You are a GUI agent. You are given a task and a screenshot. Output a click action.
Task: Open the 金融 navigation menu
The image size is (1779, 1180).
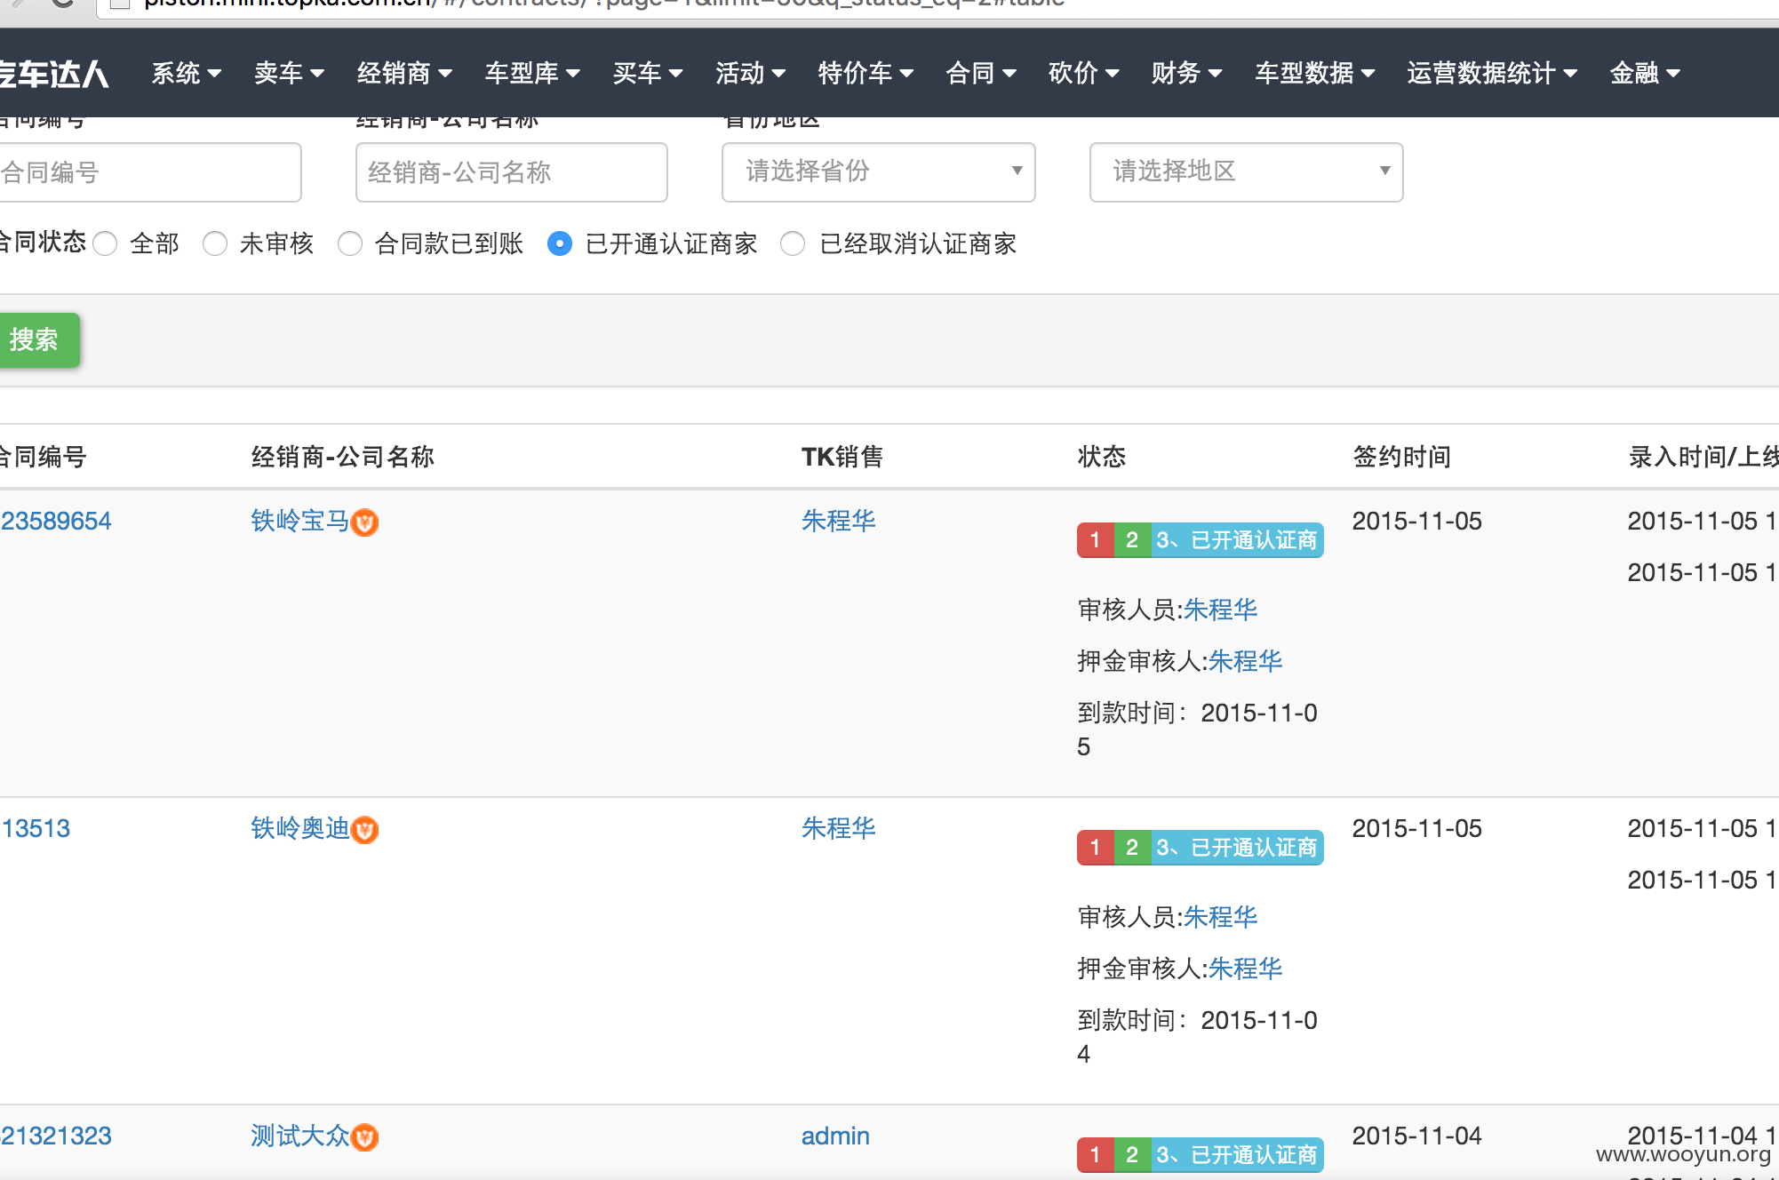pyautogui.click(x=1645, y=73)
